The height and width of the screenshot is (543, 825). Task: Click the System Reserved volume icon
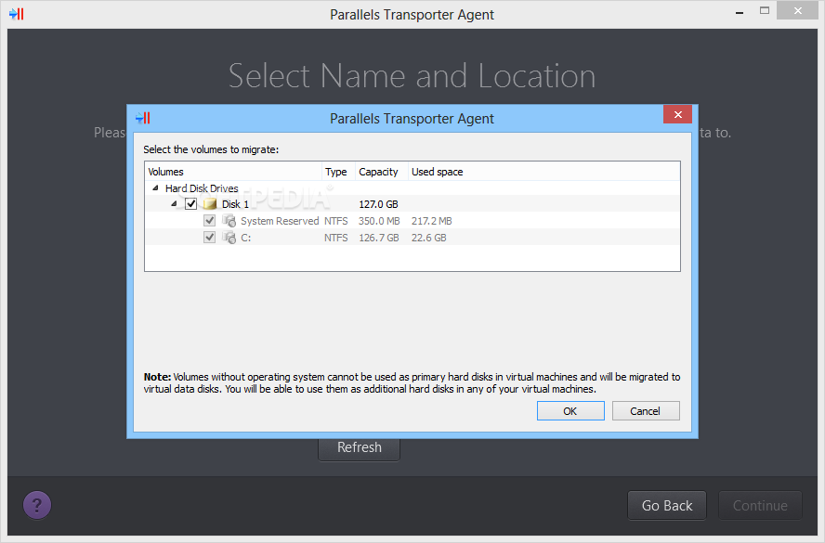[x=229, y=221]
